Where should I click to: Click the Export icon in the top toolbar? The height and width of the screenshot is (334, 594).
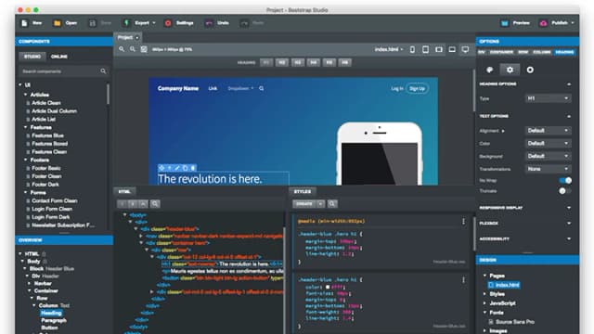coord(127,23)
